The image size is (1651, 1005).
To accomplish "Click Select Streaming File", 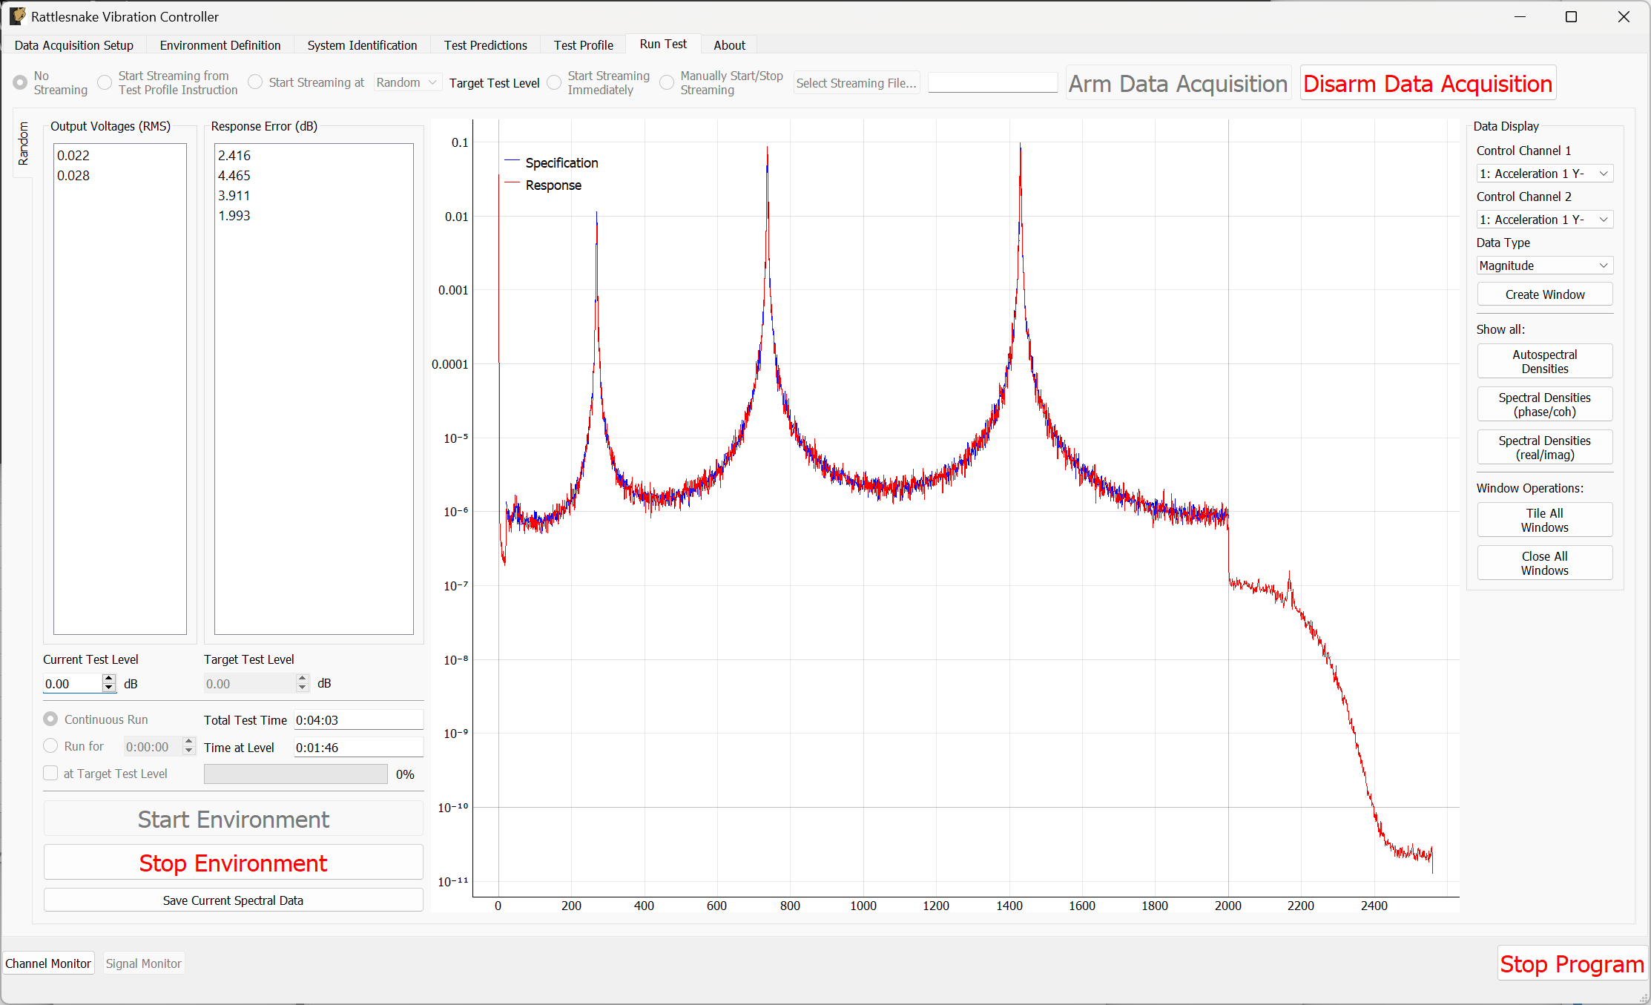I will pos(856,82).
